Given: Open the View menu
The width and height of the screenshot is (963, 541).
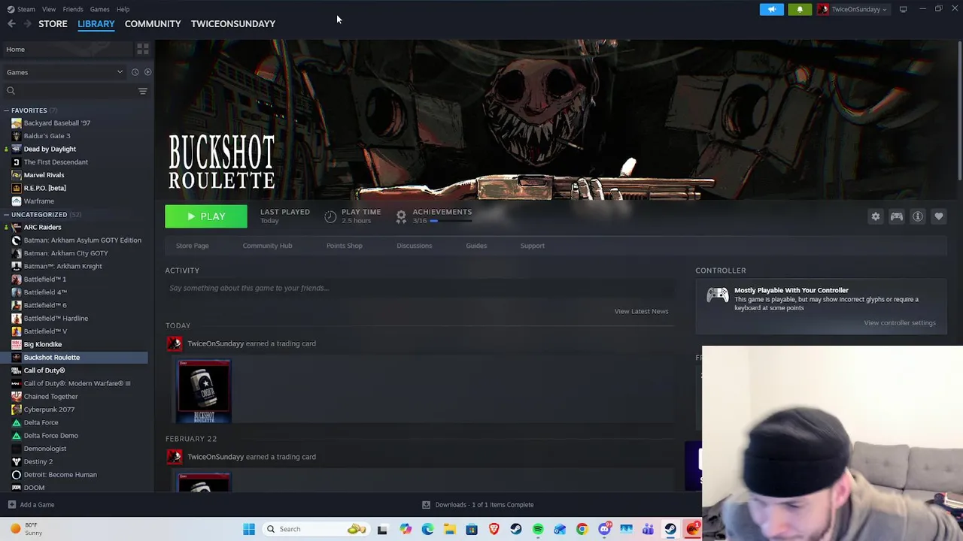Looking at the screenshot, I should [49, 9].
